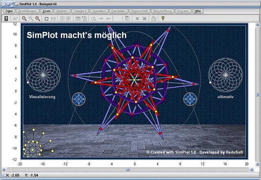Click the first grayed circle-in-square icon
This screenshot has height=180, width=261.
click(x=62, y=18)
